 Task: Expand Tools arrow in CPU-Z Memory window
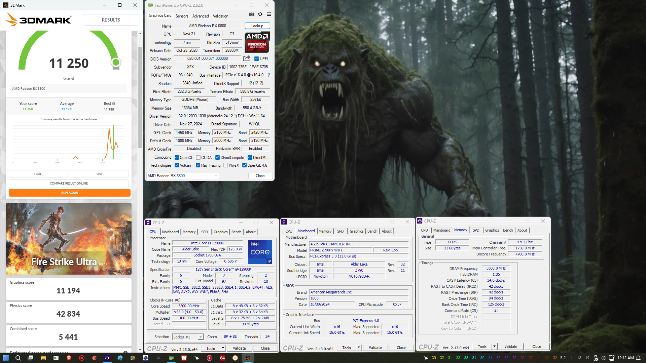pyautogui.click(x=494, y=347)
